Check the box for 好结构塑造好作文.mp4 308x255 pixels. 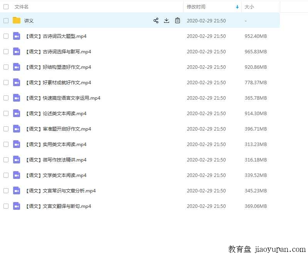[x=6, y=67]
